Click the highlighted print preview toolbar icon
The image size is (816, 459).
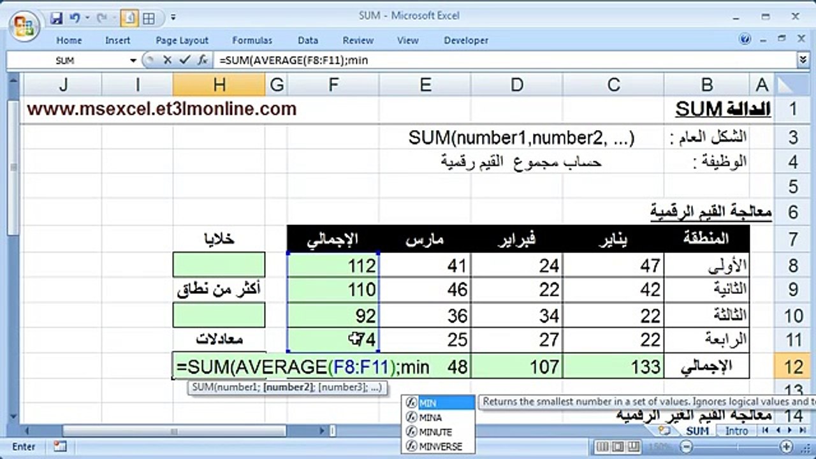(129, 18)
